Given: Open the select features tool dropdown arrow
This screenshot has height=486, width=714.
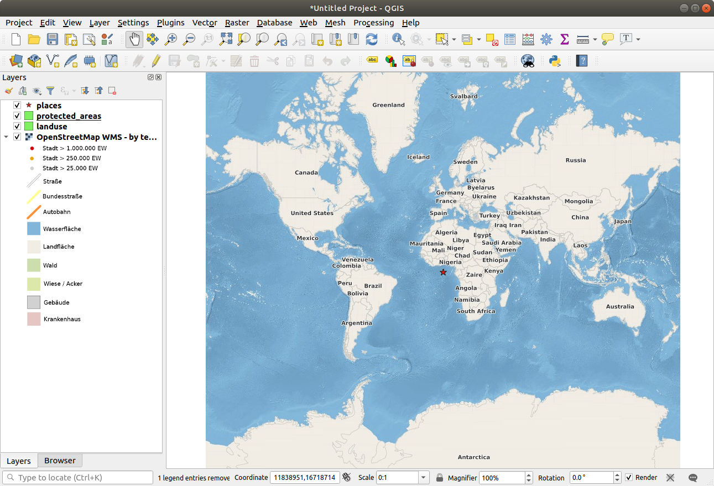Looking at the screenshot, I should click(454, 39).
